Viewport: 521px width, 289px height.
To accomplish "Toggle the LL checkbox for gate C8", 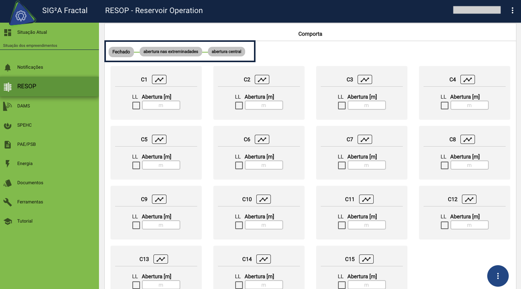I will click(444, 165).
